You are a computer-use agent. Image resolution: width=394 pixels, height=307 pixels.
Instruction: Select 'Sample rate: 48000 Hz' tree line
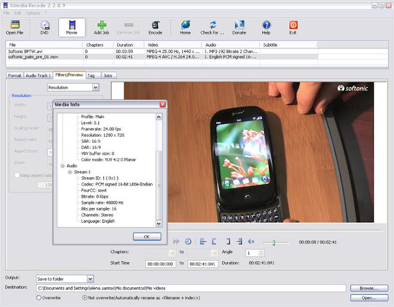point(102,202)
